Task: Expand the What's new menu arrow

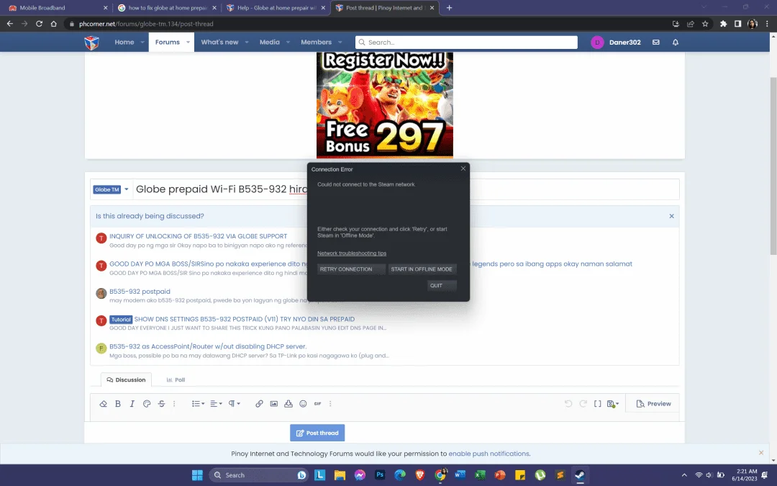Action: 246,42
